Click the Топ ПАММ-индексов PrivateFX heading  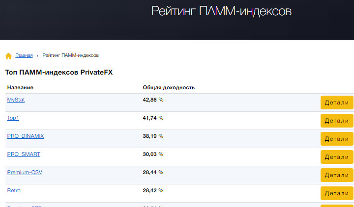(x=59, y=72)
